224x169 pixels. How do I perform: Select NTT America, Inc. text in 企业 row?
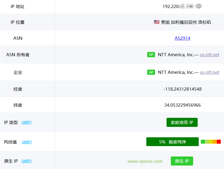pyautogui.click(x=176, y=72)
